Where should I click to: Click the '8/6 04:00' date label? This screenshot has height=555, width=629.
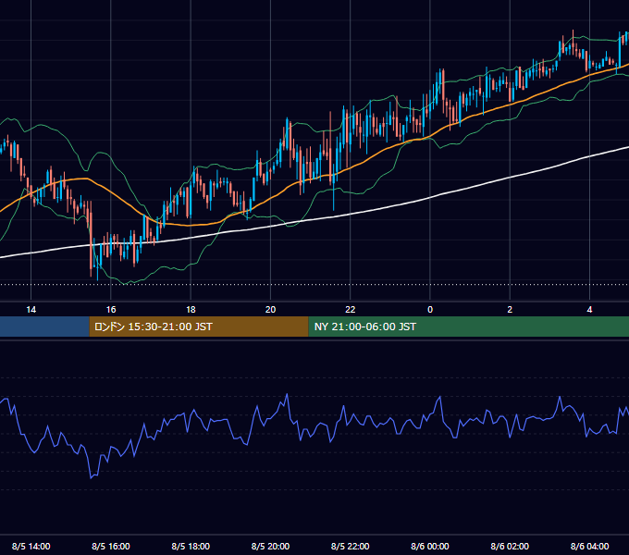tap(590, 546)
